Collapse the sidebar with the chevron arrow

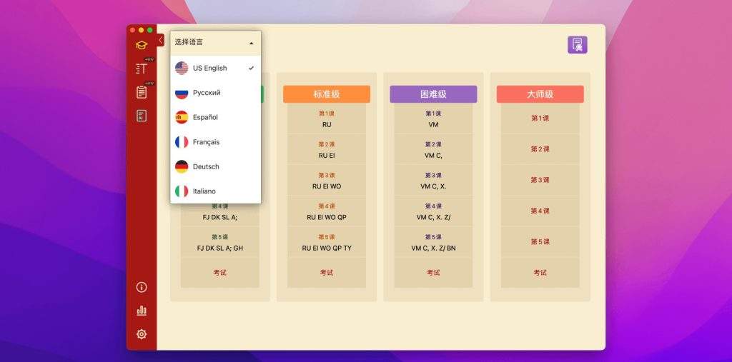(x=161, y=40)
